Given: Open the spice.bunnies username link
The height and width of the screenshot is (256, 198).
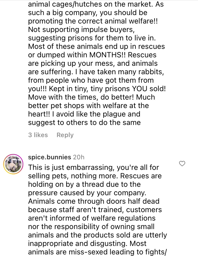Looking at the screenshot, I should coord(50,157).
